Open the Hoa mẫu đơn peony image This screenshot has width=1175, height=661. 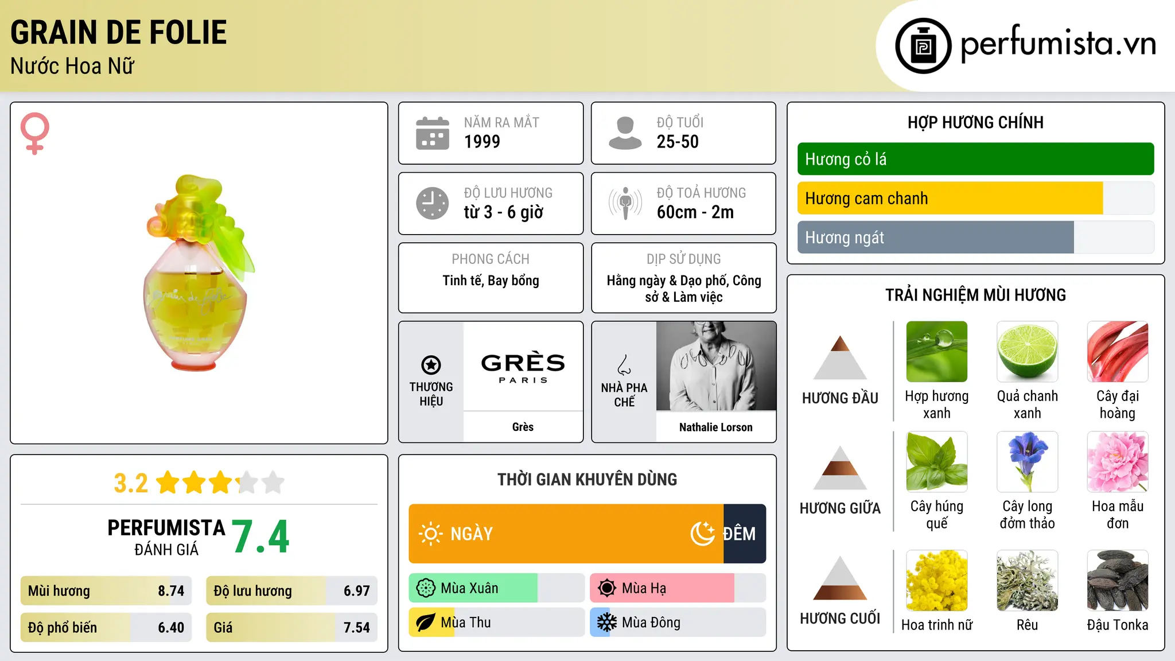pyautogui.click(x=1118, y=462)
